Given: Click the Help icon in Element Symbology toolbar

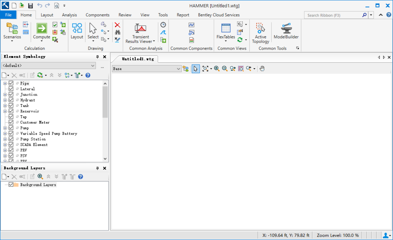Looking at the screenshot, I should click(88, 75).
